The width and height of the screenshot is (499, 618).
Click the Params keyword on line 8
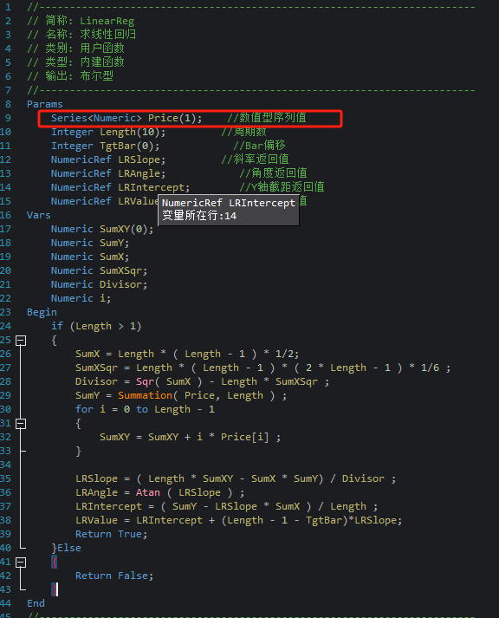[x=44, y=105]
